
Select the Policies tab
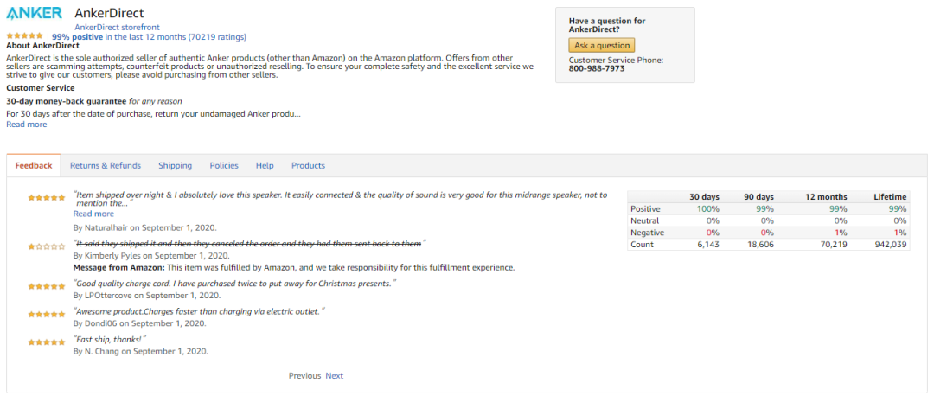click(224, 165)
